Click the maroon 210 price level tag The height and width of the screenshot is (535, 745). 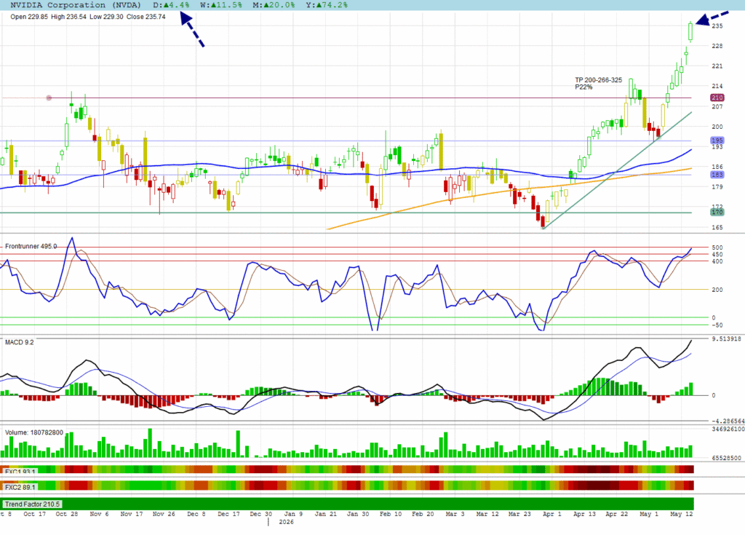(x=717, y=98)
